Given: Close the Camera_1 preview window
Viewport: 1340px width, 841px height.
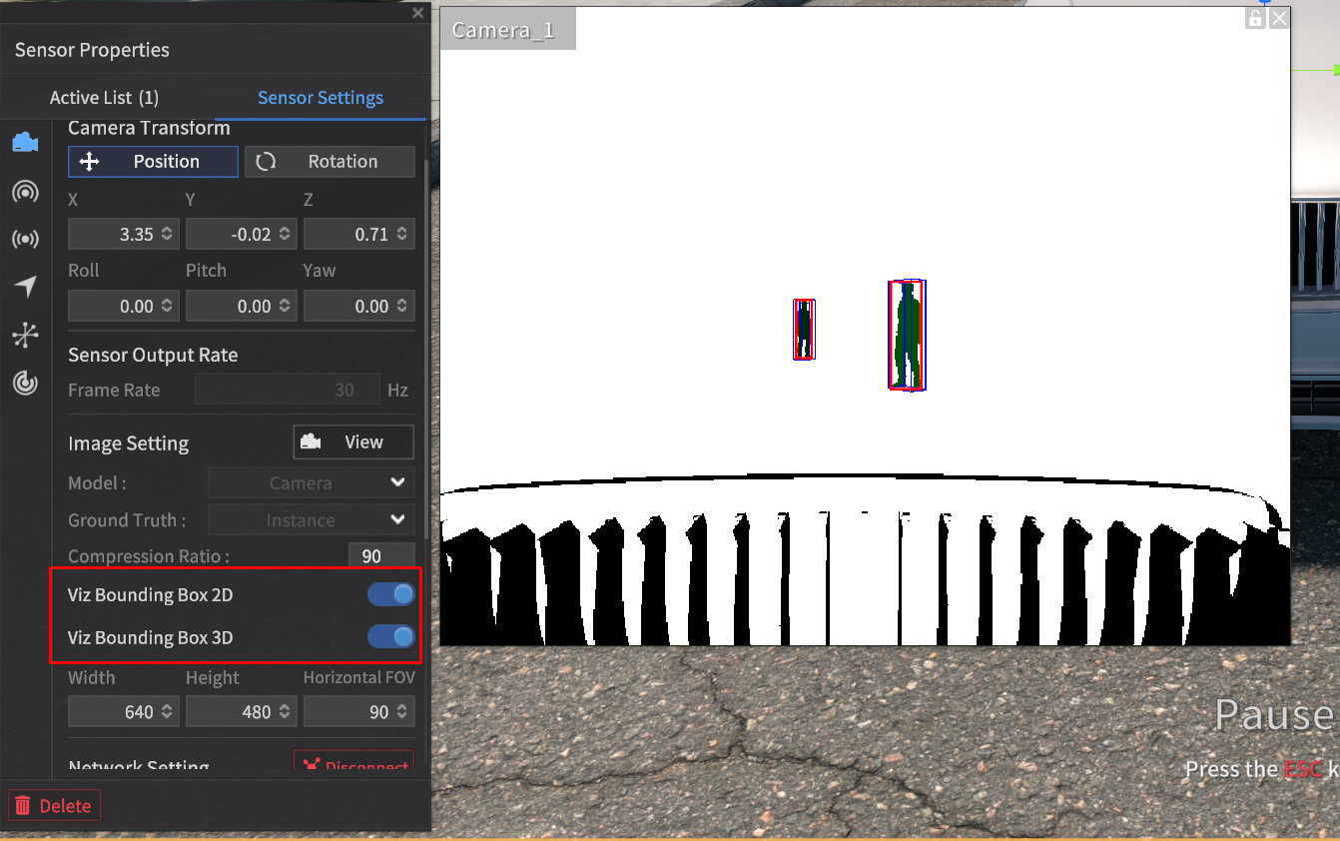Looking at the screenshot, I should tap(1279, 18).
